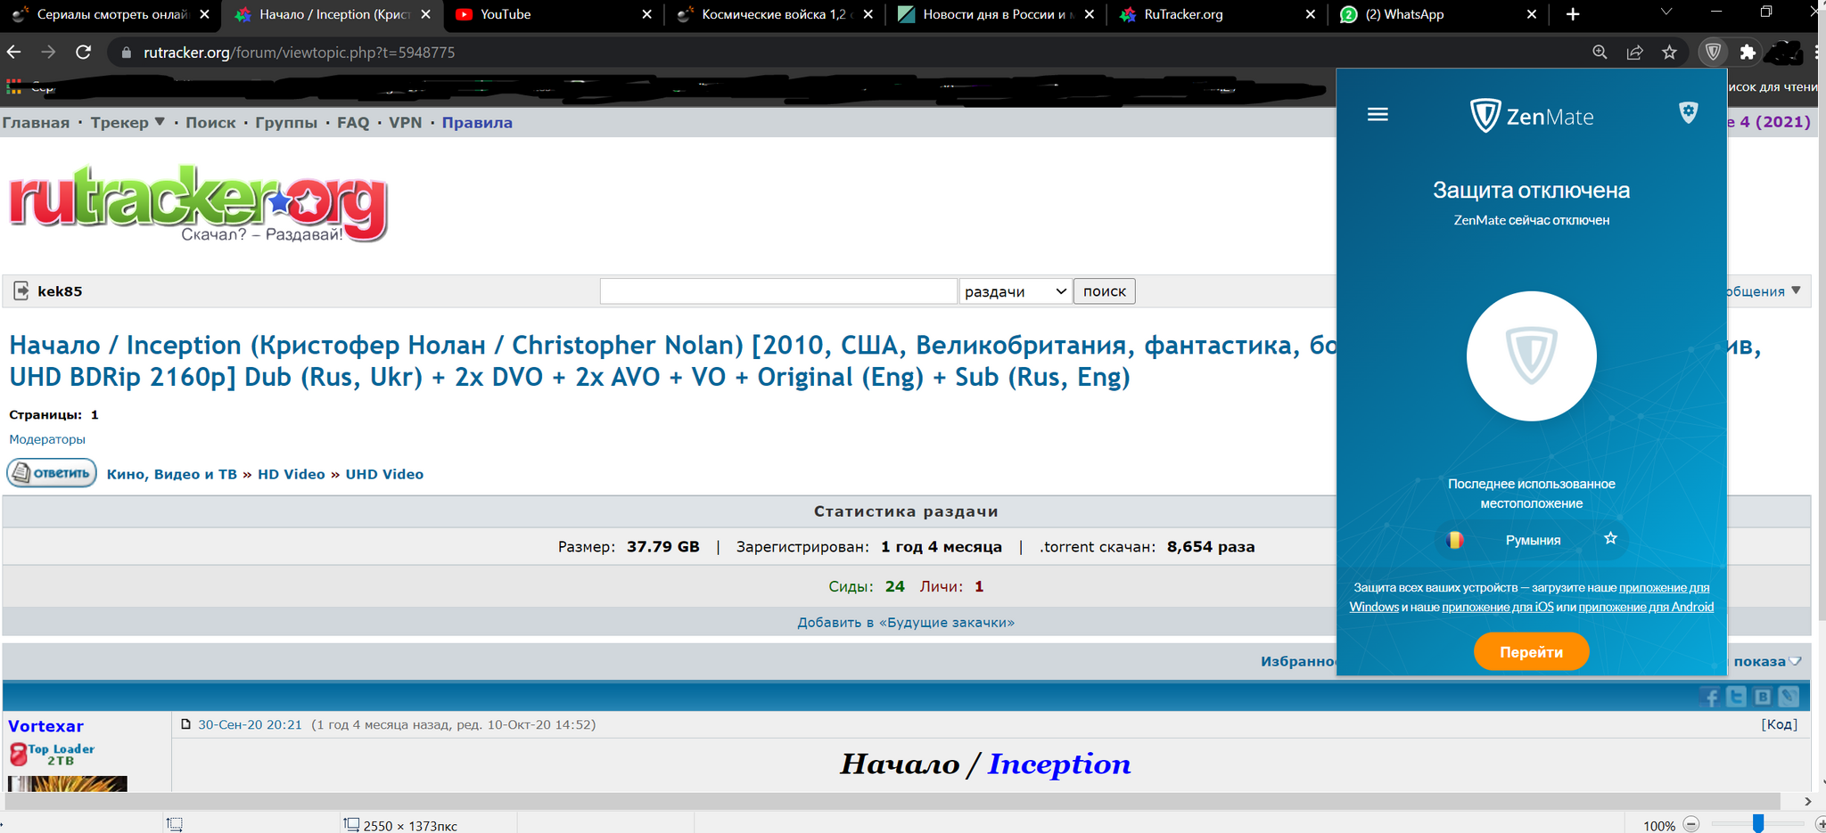The image size is (1826, 833).
Task: Click the ZenMate extension icon in toolbar
Action: [1713, 53]
